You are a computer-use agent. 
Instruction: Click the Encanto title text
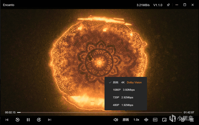pyautogui.click(x=9, y=5)
